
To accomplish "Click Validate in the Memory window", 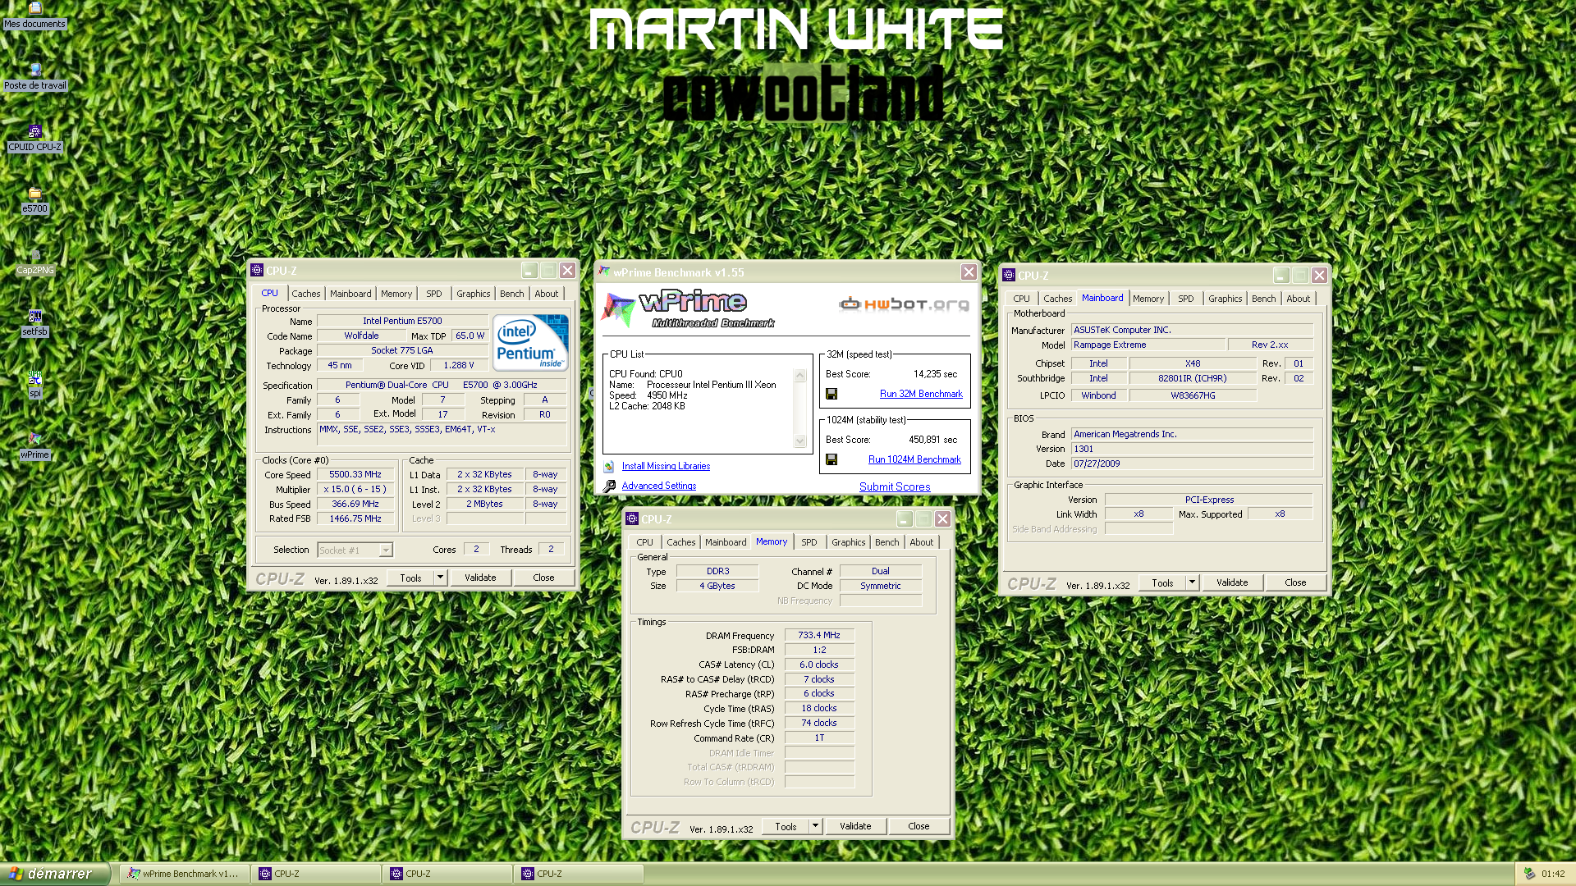I will (x=855, y=826).
